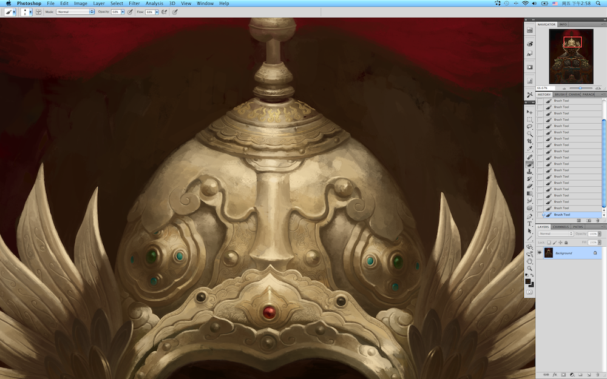Open the brush Mode dropdown
Viewport: 607px width, 379px height.
[75, 12]
